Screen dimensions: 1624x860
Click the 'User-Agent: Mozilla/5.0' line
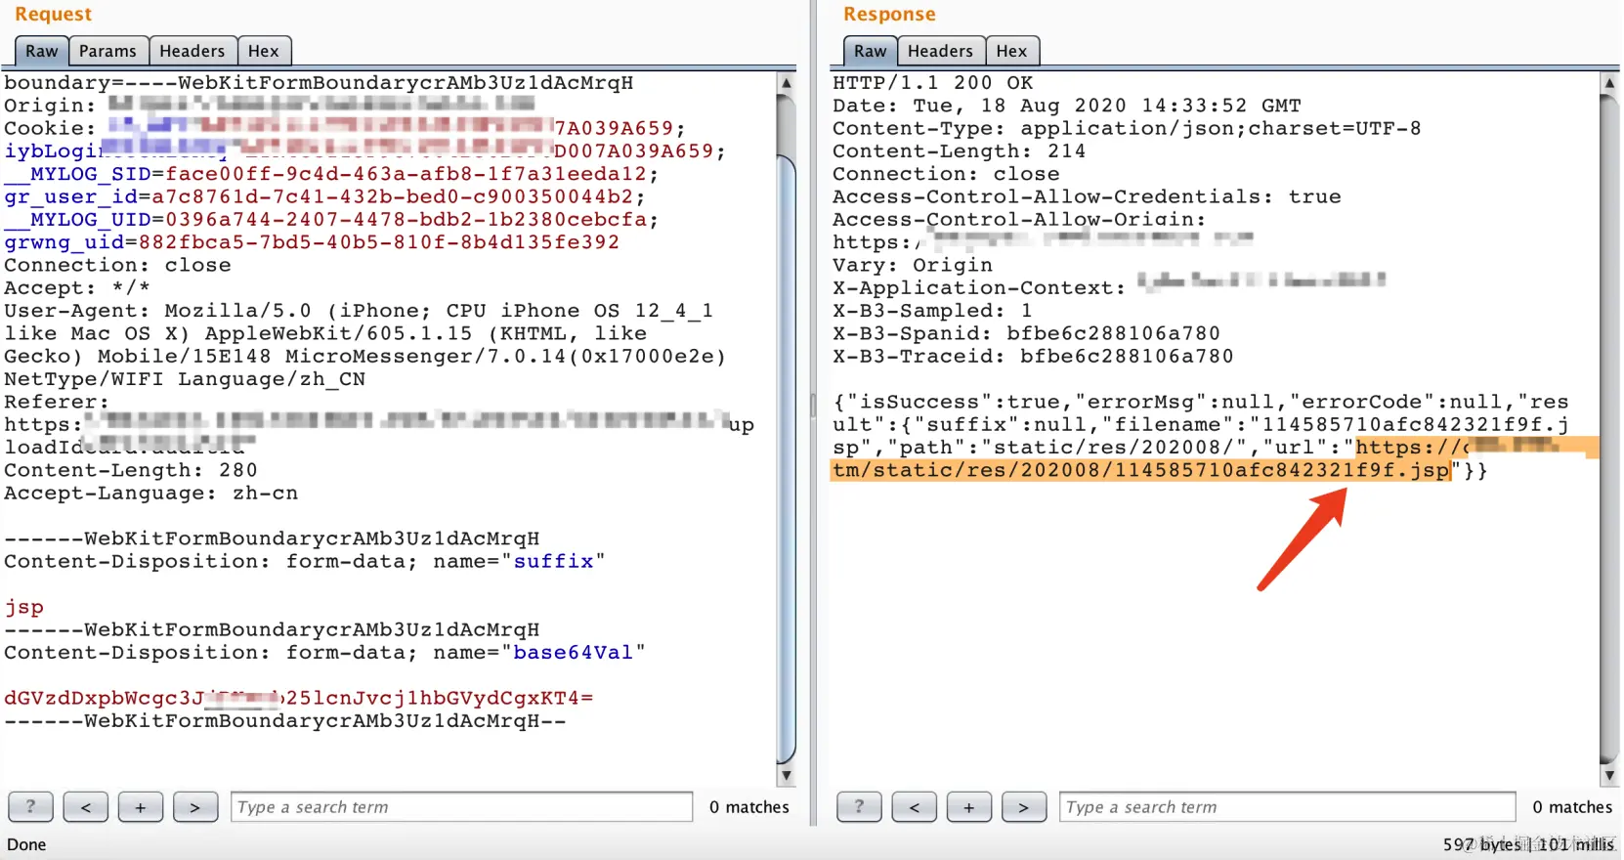click(359, 311)
